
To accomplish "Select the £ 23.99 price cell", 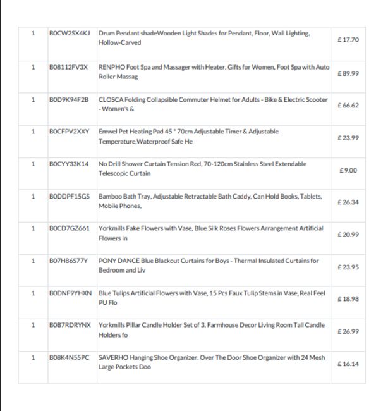I will pyautogui.click(x=348, y=138).
